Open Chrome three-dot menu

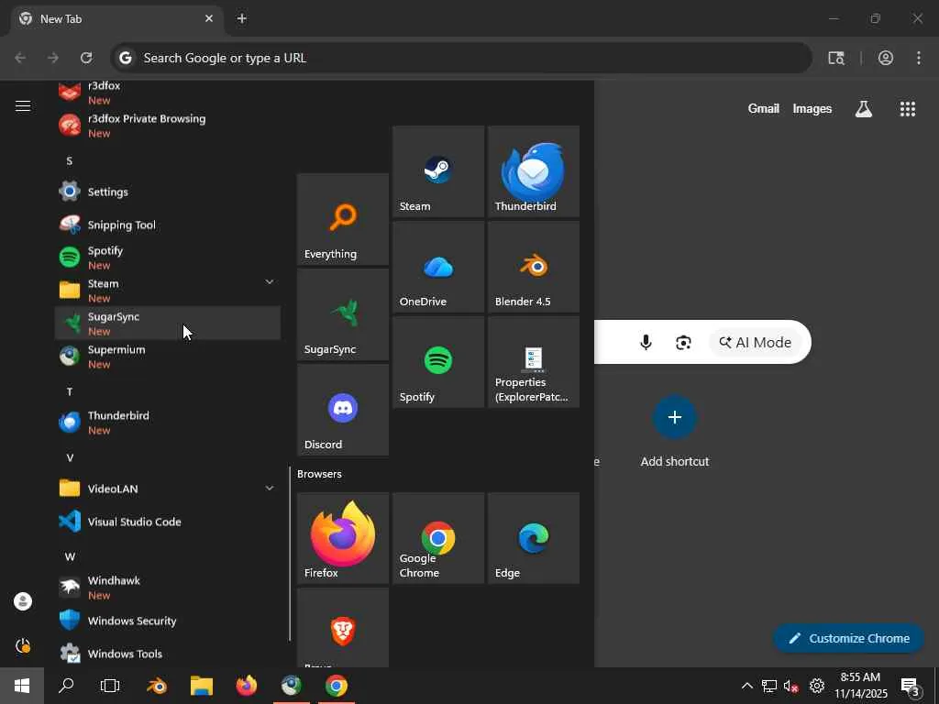click(x=919, y=58)
